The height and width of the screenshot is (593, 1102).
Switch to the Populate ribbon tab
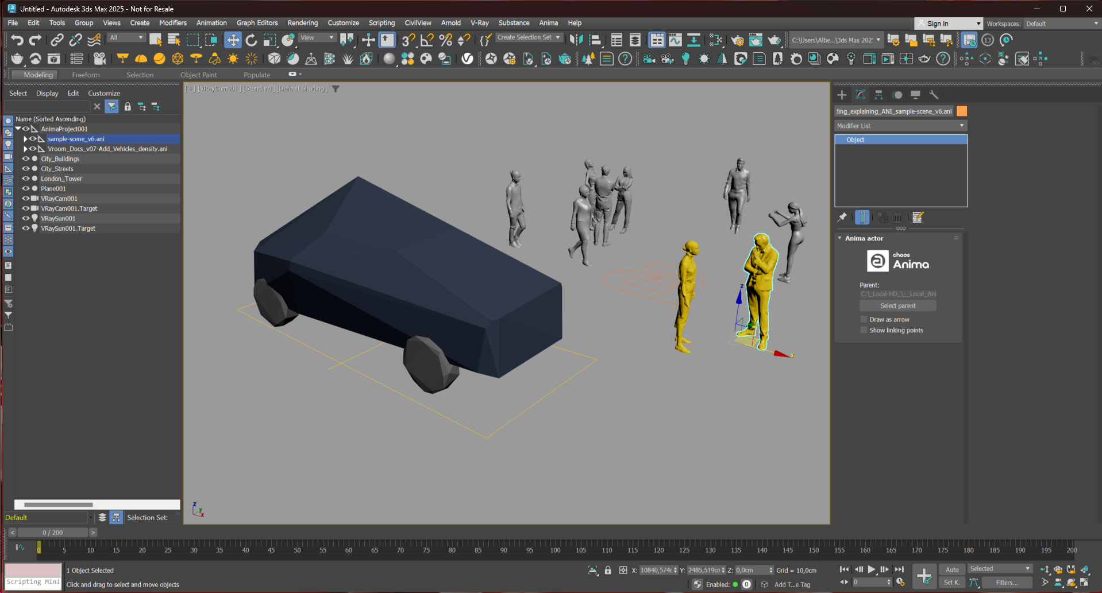tap(257, 75)
